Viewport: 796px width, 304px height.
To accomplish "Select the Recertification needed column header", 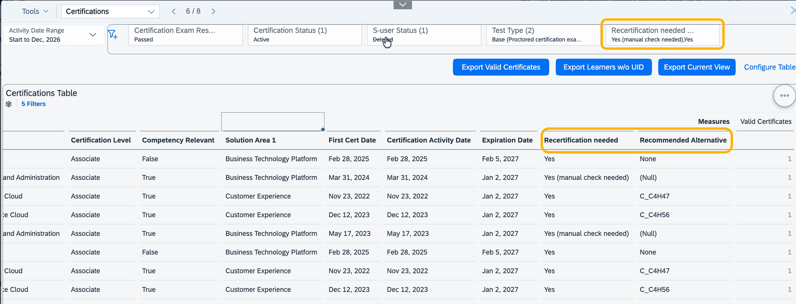I will [581, 140].
